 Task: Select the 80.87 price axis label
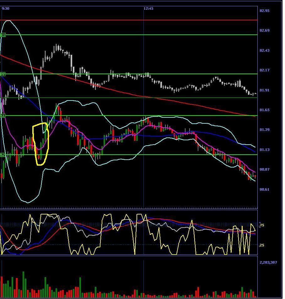[x=265, y=169]
